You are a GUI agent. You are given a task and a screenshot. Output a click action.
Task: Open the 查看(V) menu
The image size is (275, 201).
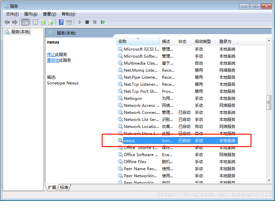pyautogui.click(x=49, y=14)
